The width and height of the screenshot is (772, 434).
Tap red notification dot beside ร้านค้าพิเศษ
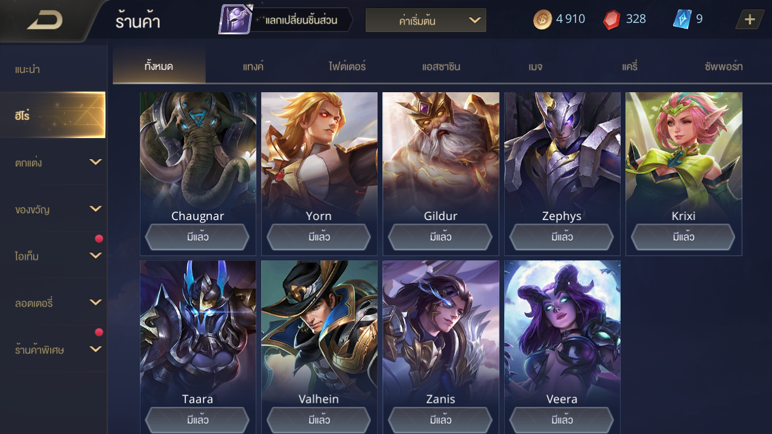tap(99, 332)
